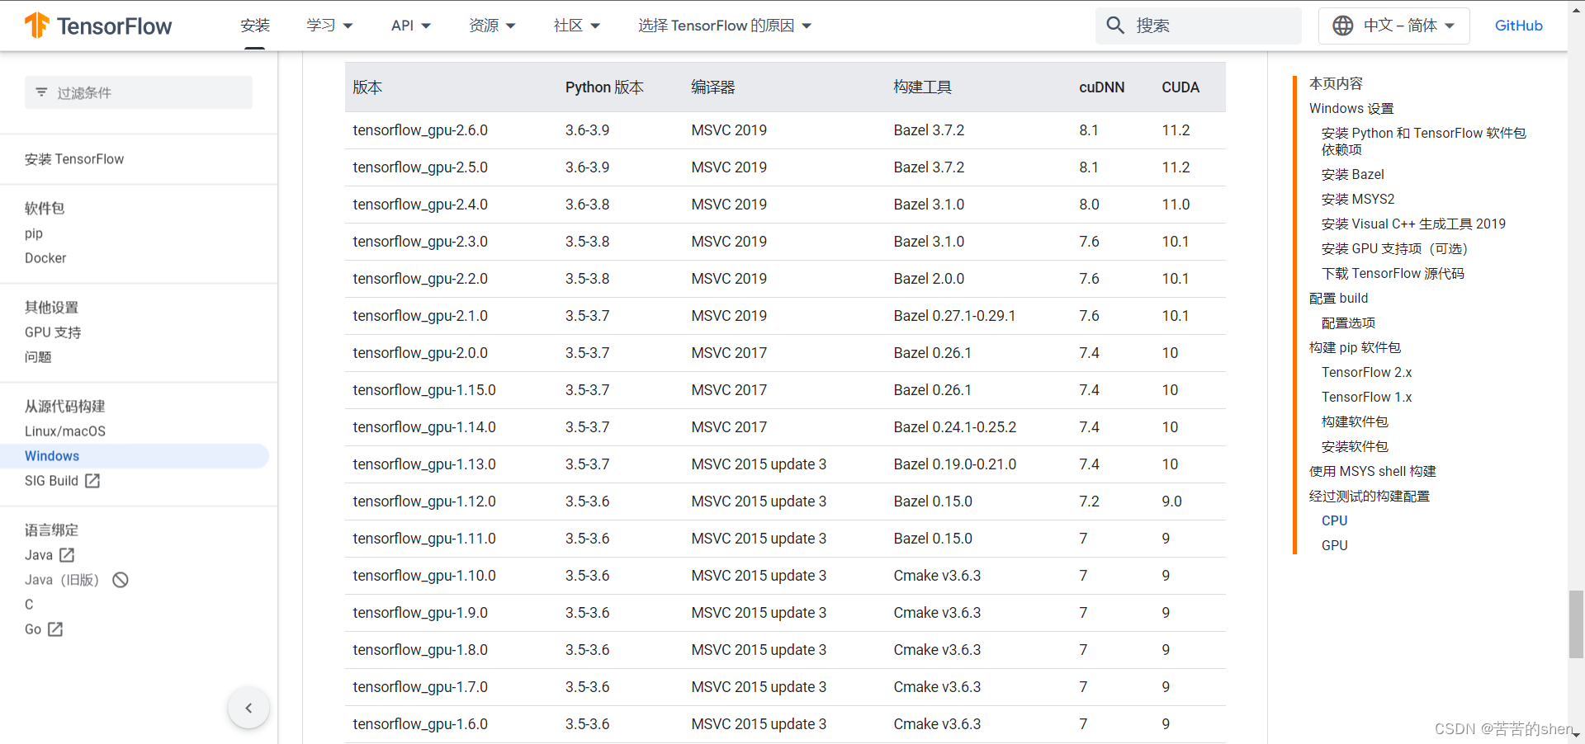
Task: Expand the 社区 menu
Action: [577, 26]
